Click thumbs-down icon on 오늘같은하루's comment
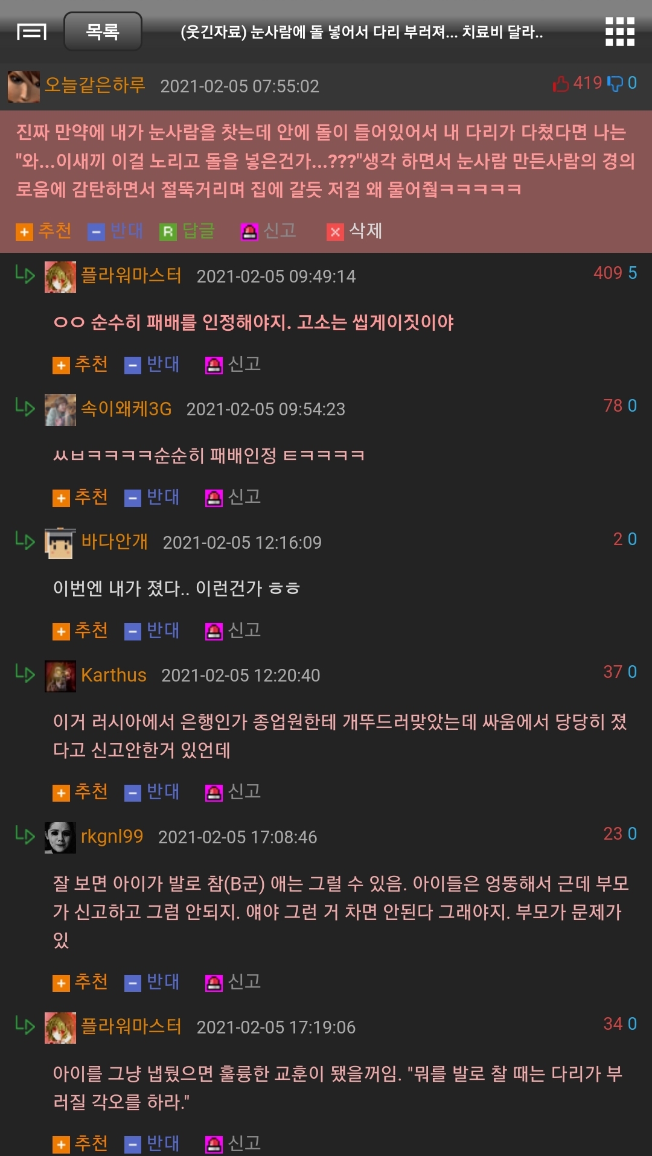This screenshot has height=1156, width=652. point(615,83)
